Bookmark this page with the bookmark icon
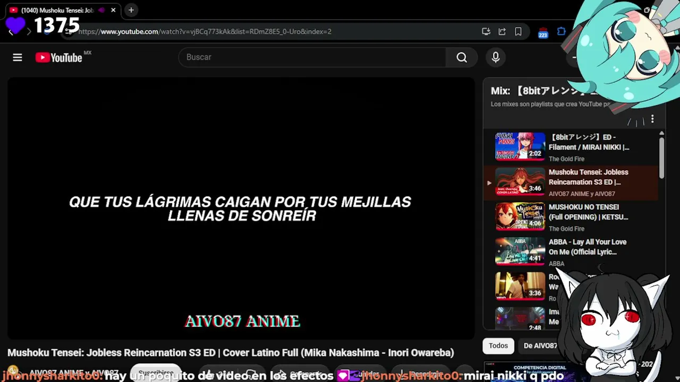 (518, 32)
